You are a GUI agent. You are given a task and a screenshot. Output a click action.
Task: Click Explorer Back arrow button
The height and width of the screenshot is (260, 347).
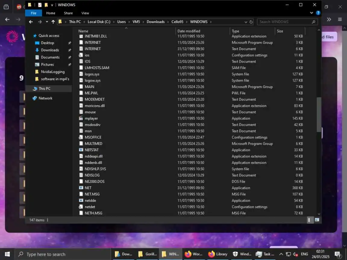(x=31, y=22)
